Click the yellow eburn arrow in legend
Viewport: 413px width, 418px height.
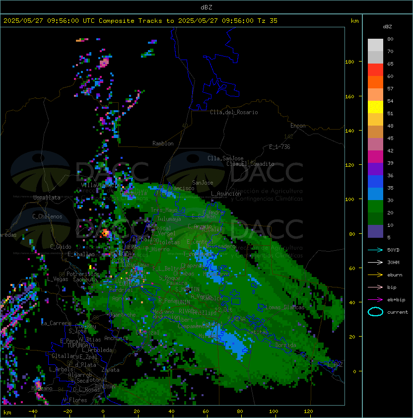coord(375,275)
